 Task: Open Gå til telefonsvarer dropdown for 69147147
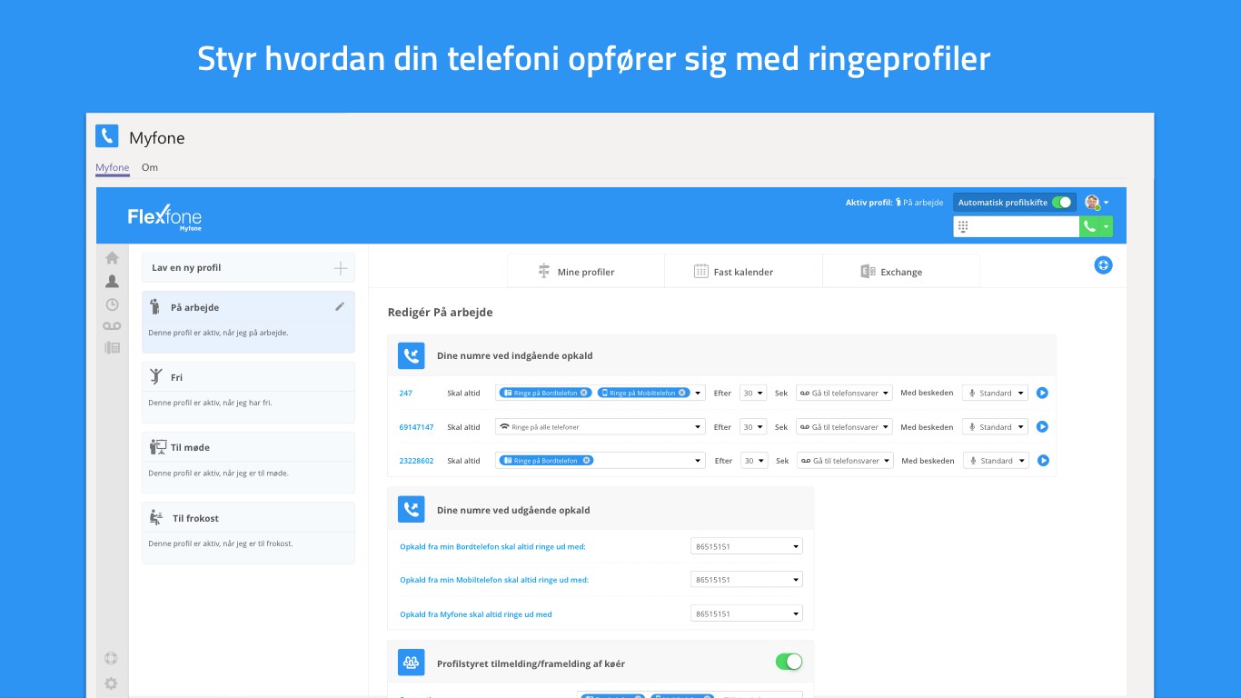coord(844,426)
